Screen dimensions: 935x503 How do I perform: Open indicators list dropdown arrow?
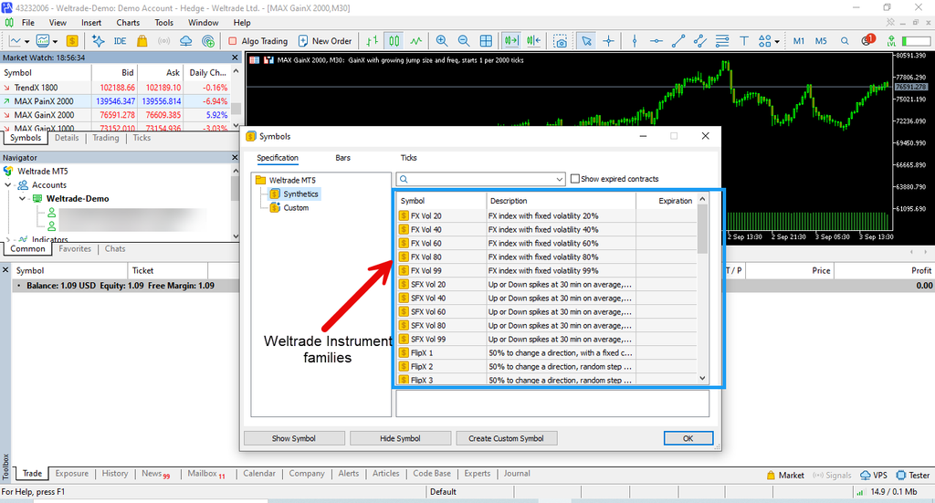55,42
